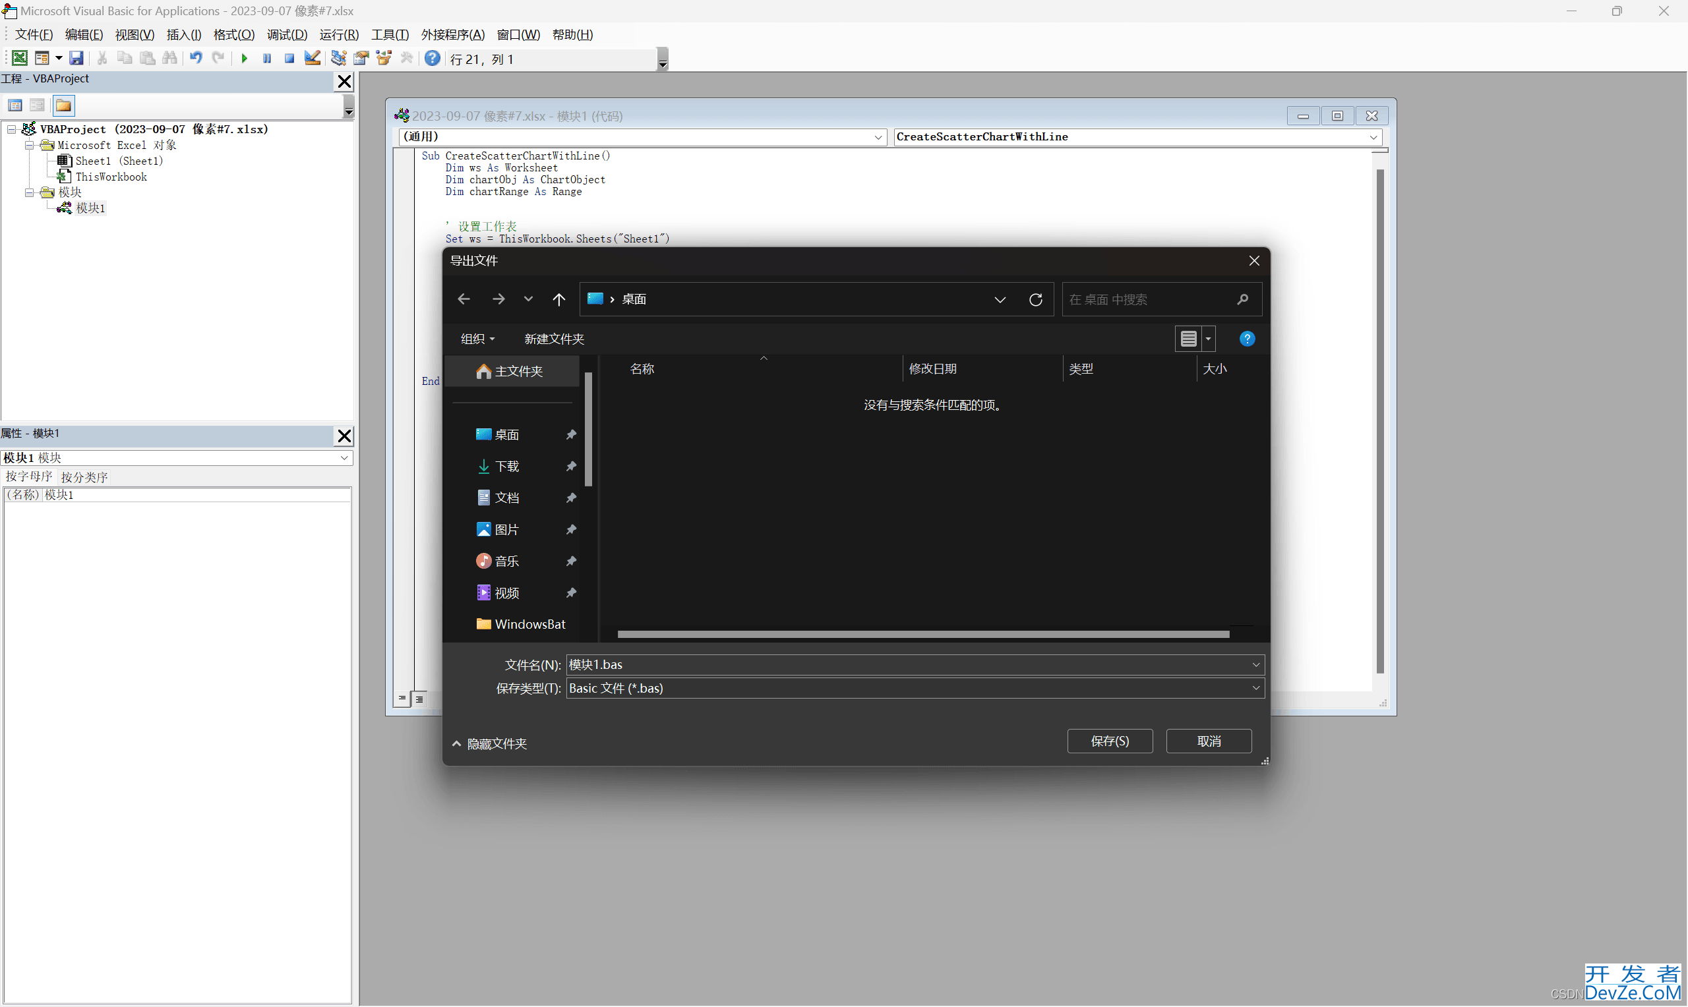Screen dimensions: 1688x1007
Task: Open the 文件(F) menu
Action: coord(34,35)
